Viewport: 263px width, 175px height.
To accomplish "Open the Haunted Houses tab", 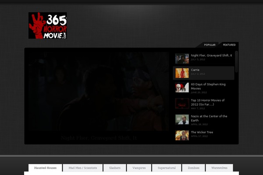I will (45, 168).
